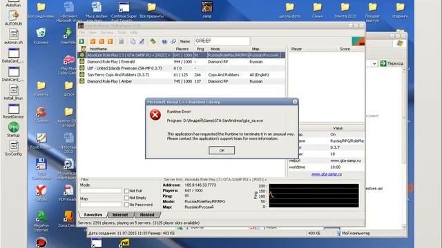Switch to the Internet tab
442x248 pixels.
pos(120,215)
